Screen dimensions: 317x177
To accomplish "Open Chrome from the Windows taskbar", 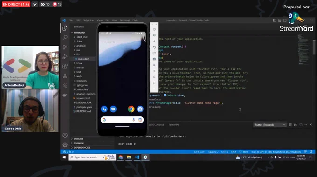I will point(121,157).
